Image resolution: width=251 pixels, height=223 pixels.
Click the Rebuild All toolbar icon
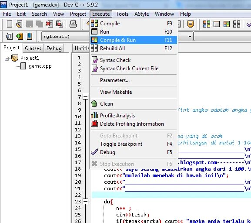[x=237, y=24]
